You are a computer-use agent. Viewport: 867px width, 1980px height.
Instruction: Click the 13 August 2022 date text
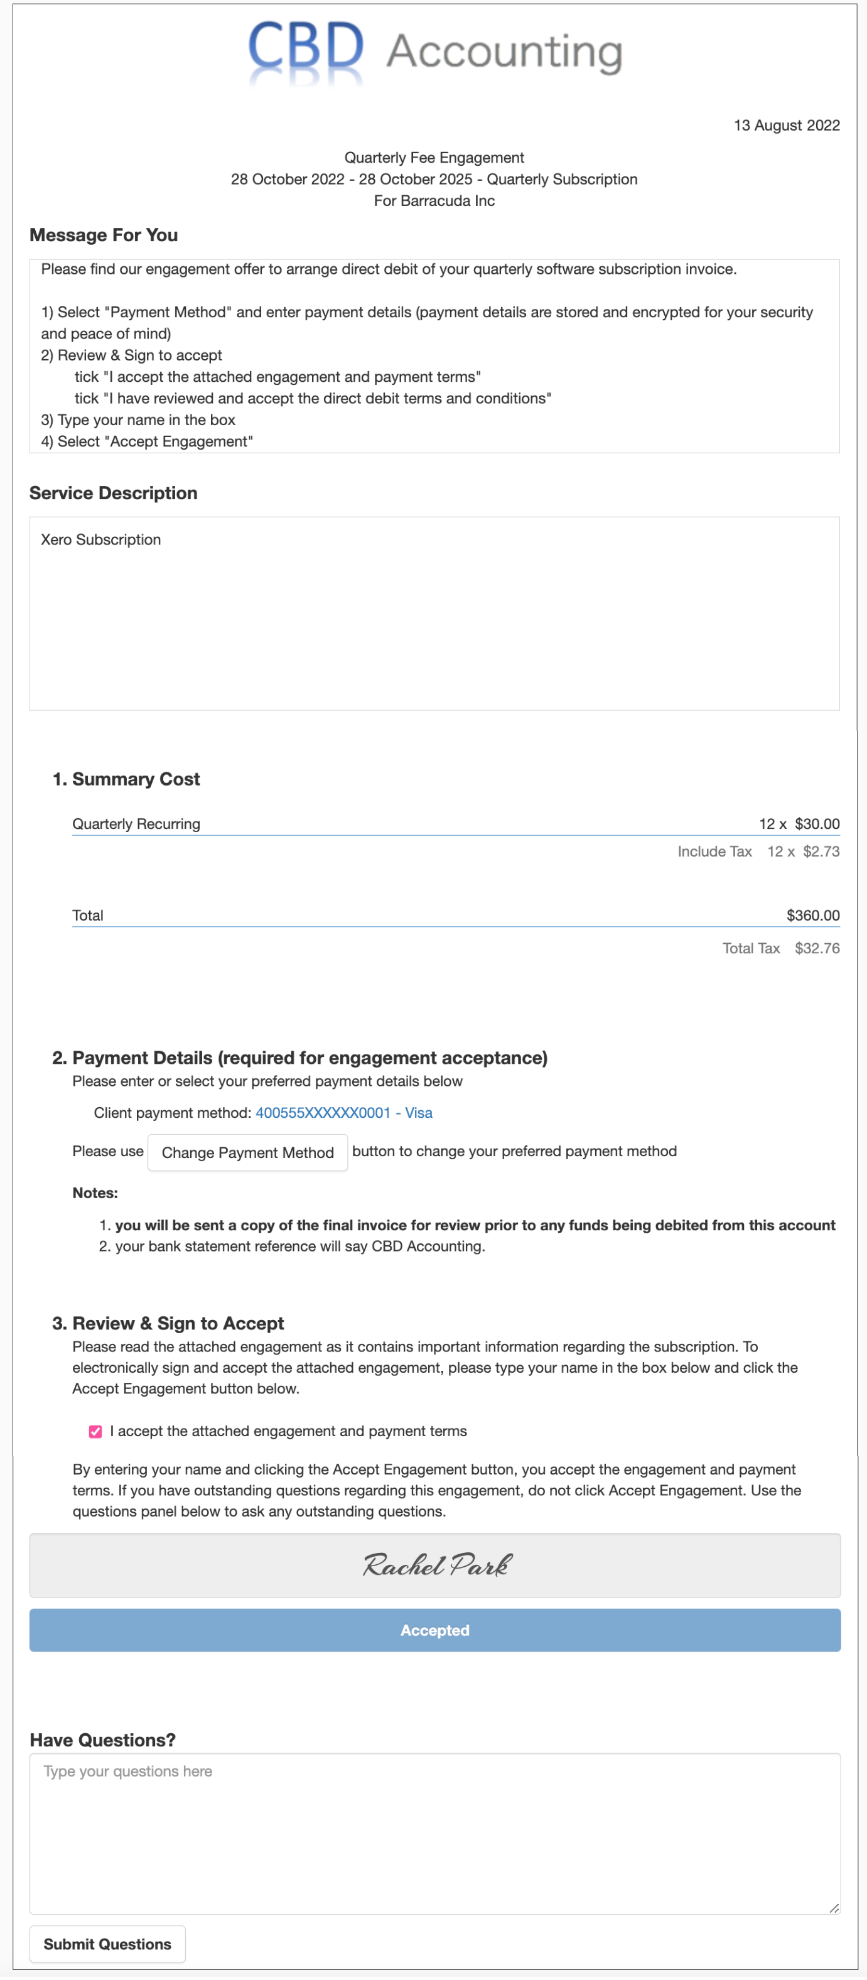787,126
